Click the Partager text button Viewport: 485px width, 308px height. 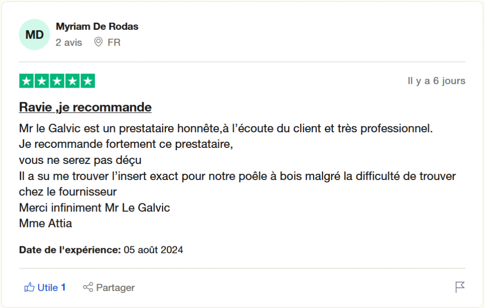tap(116, 288)
